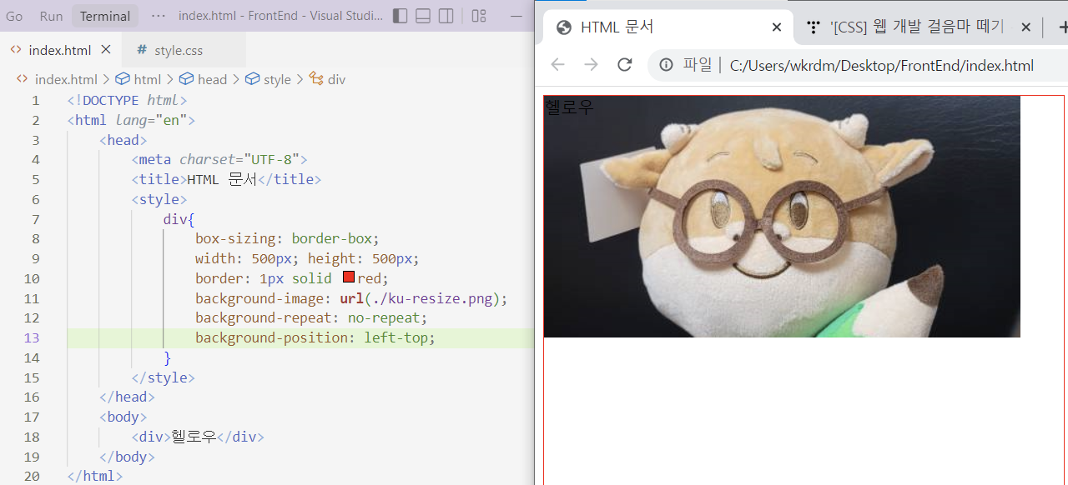Image resolution: width=1068 pixels, height=485 pixels.
Task: Toggle the secondary side bar layout icon
Action: coord(446,16)
